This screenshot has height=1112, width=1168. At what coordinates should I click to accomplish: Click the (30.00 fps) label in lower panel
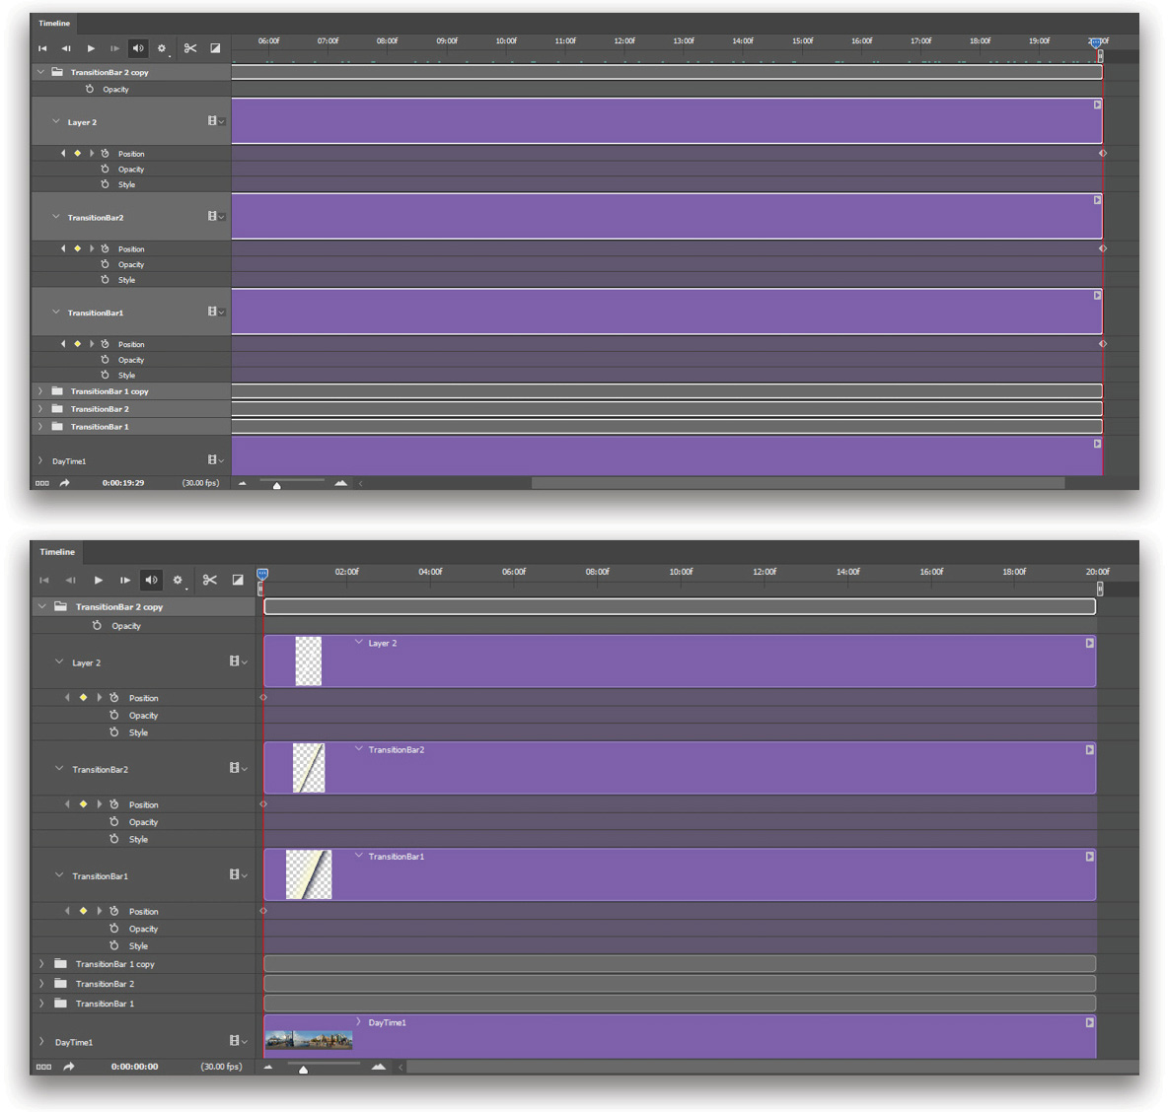[x=221, y=1067]
